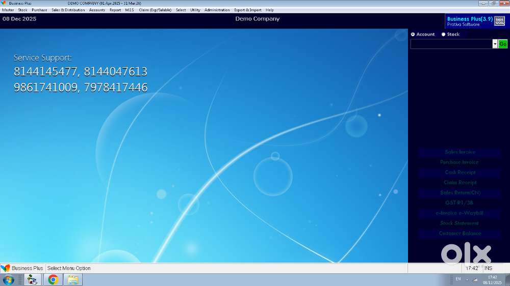Click the network signal icon in system tray
Image resolution: width=510 pixels, height=286 pixels.
[x=475, y=279]
